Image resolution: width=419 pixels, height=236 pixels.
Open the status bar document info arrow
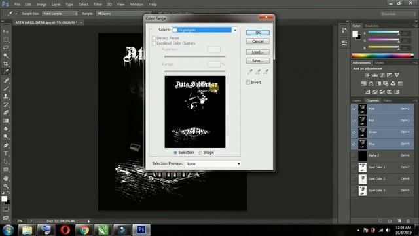coord(89,221)
